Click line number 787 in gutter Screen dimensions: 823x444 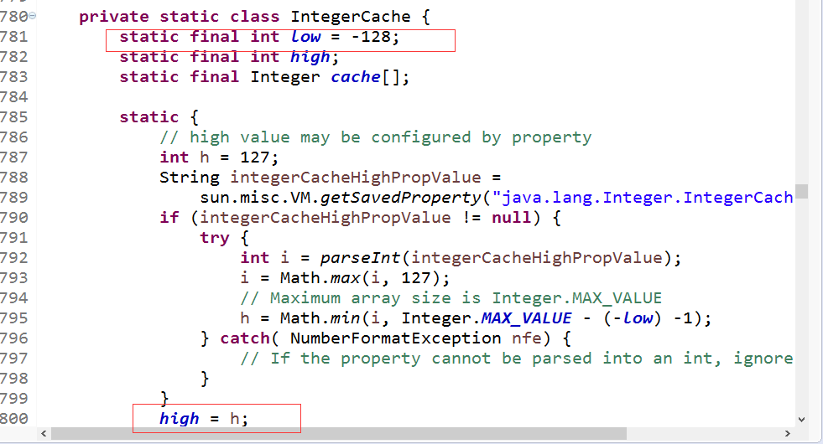(x=14, y=157)
